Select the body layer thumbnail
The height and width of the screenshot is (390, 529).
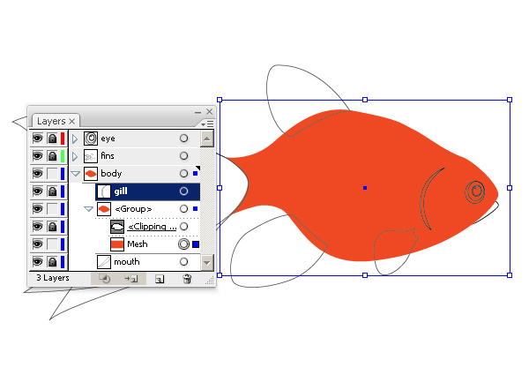[91, 174]
